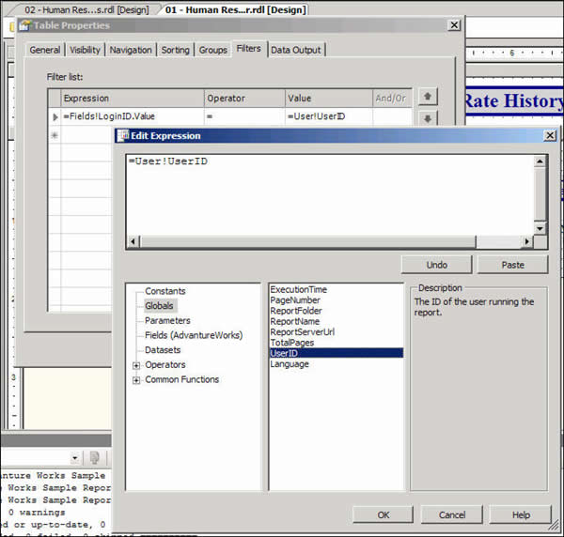Open the Sorting tab

[x=175, y=50]
